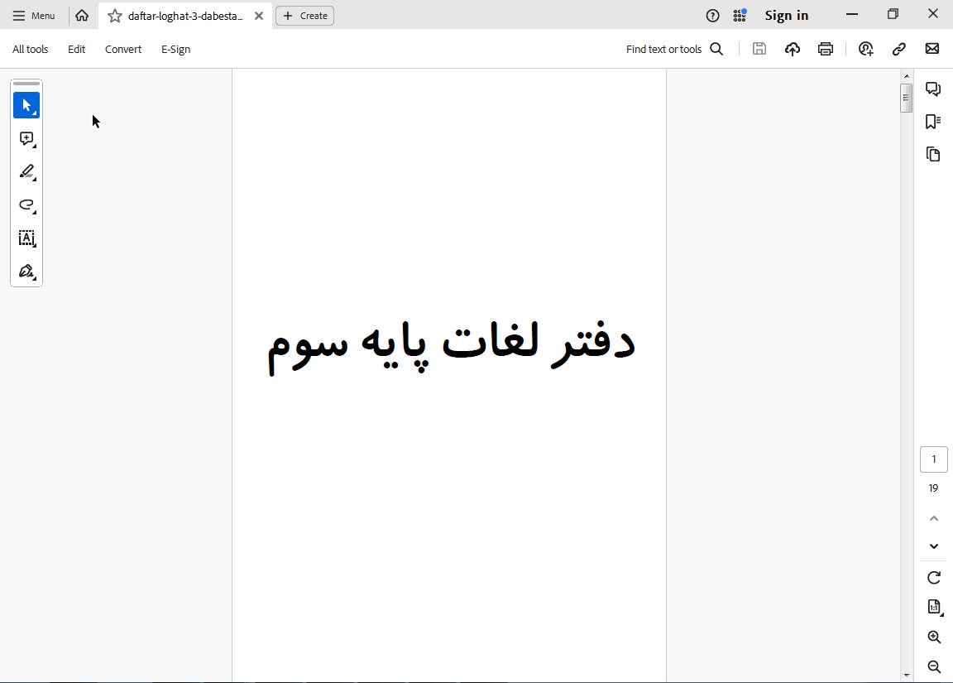Zoom in with the plus magnifier
The width and height of the screenshot is (953, 683).
click(934, 637)
